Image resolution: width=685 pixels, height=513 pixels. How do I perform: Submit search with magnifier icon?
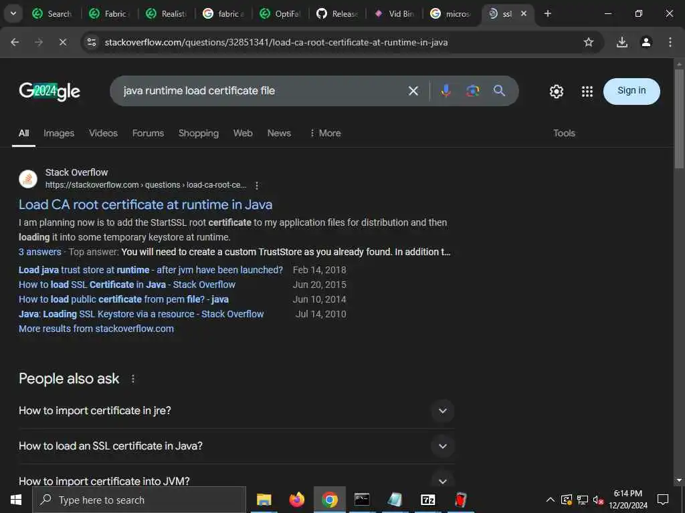(x=499, y=91)
